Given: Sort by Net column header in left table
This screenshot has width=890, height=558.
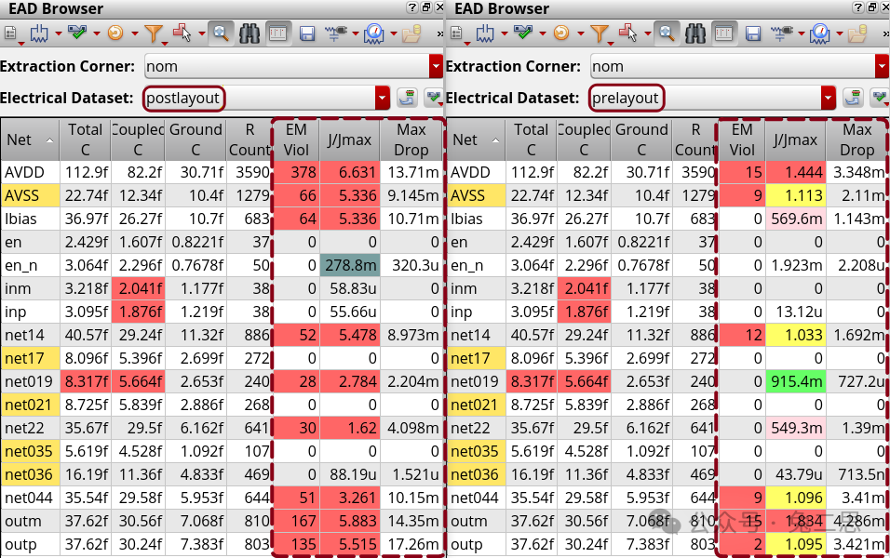Looking at the screenshot, I should tap(29, 140).
